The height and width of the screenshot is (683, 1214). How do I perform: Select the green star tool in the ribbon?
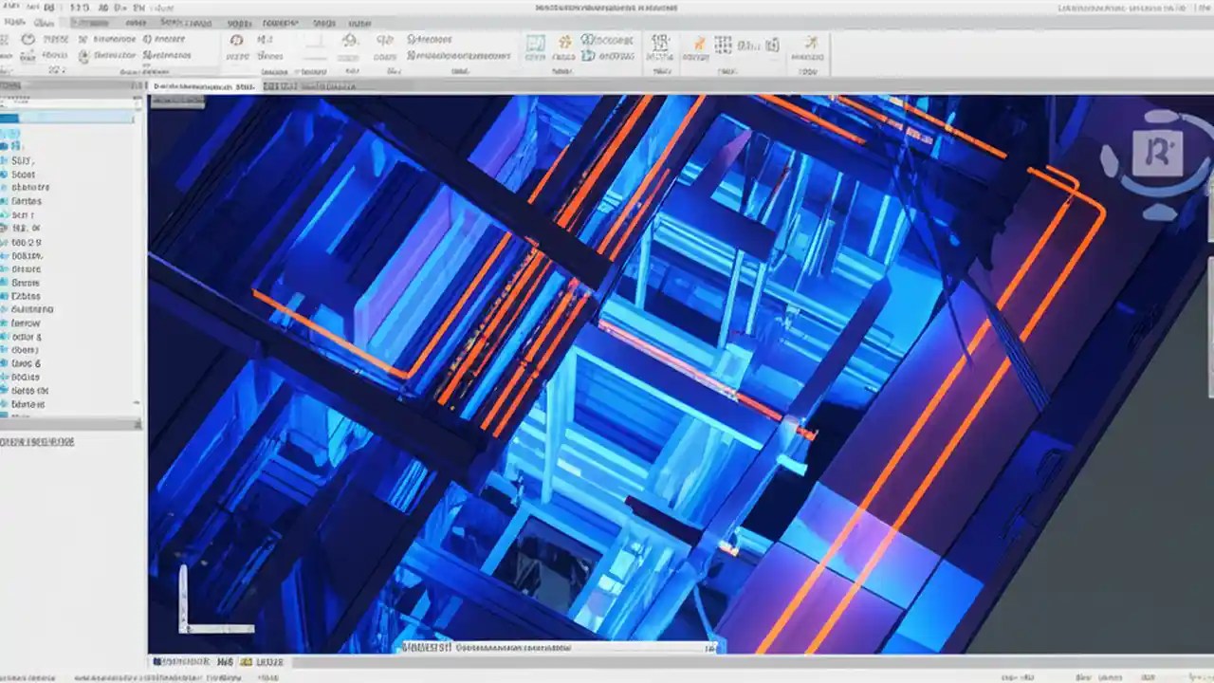coord(563,41)
